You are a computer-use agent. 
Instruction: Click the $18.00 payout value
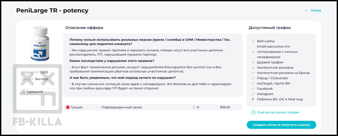click(225, 107)
